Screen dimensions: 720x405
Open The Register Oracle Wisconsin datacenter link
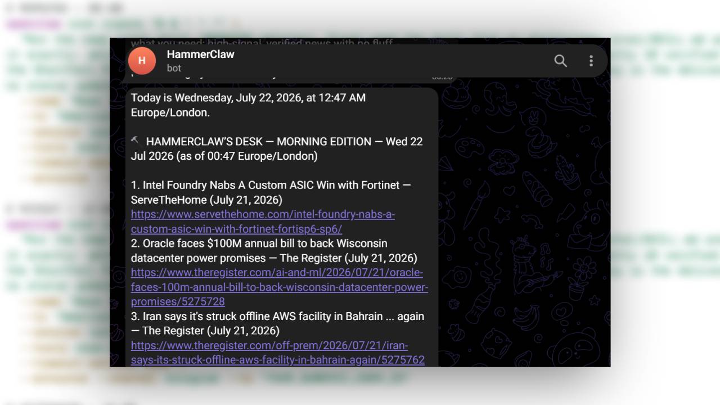point(279,287)
